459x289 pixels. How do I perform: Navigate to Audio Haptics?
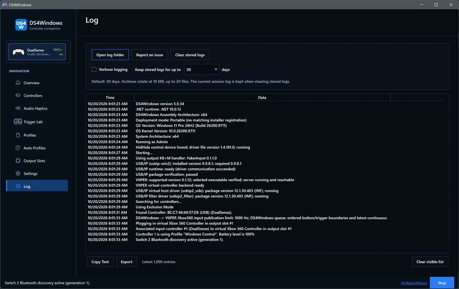tap(37, 108)
